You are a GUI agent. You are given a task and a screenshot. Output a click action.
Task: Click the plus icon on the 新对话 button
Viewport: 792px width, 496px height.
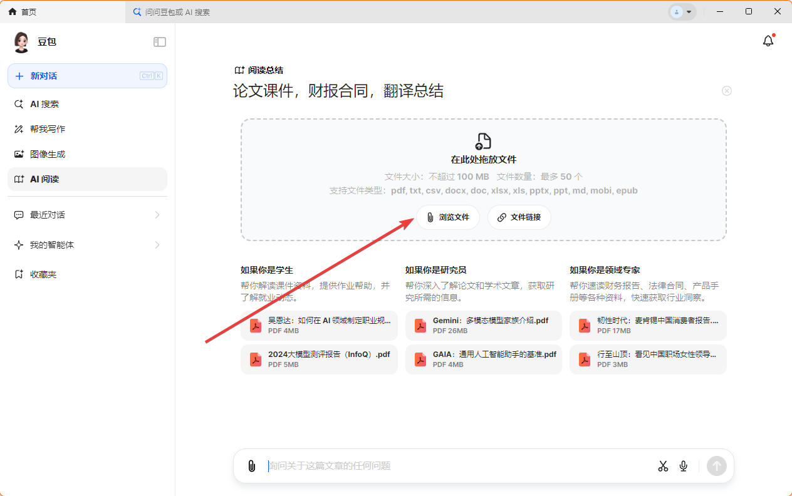click(x=19, y=76)
